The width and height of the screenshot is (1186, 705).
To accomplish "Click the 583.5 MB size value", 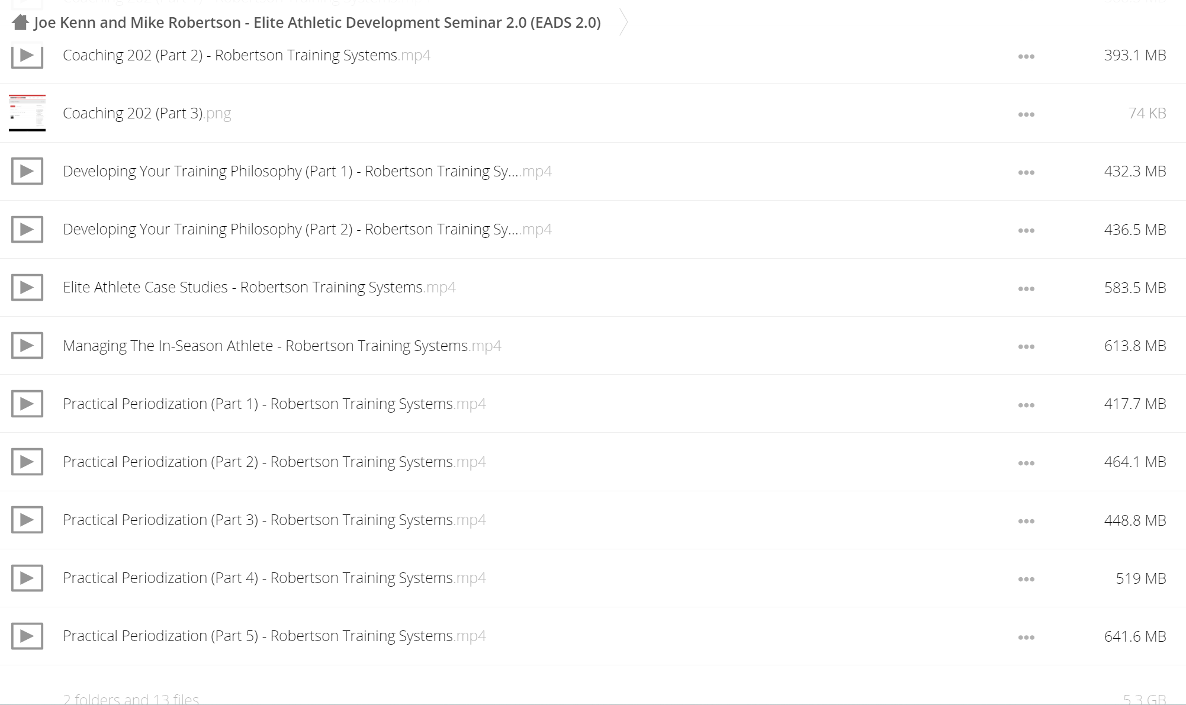I will coord(1135,288).
